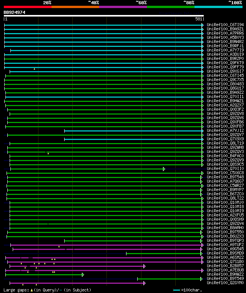This screenshot has width=246, height=293.
Task: Click the UniRef100_A5B0Y3 entry
Action: (x=225, y=38)
